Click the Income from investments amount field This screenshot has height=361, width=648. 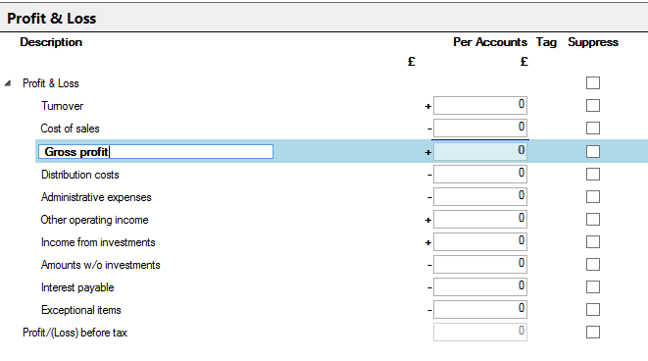tap(480, 241)
